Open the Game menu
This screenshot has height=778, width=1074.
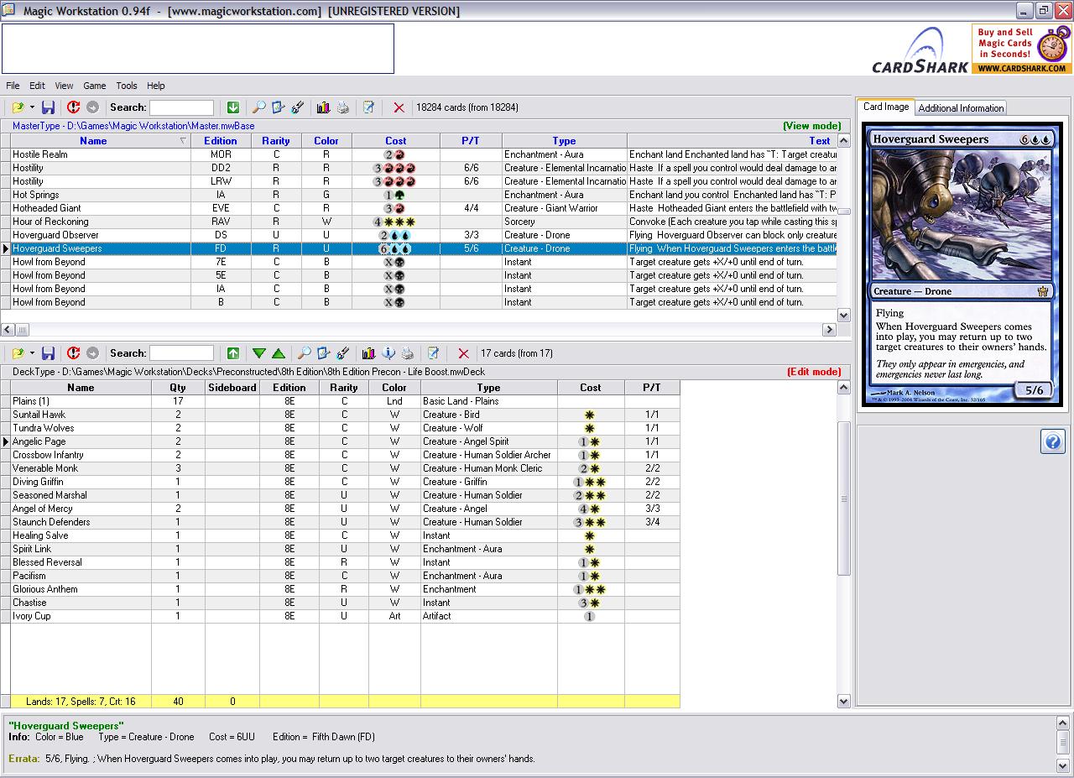coord(94,86)
